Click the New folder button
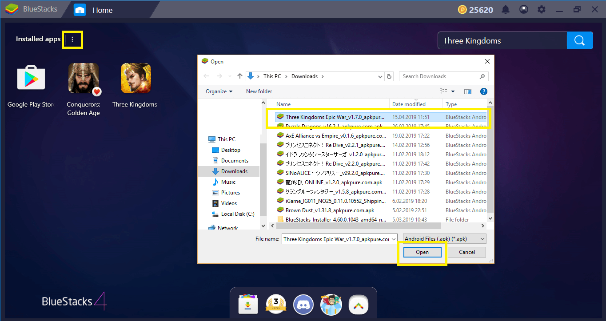This screenshot has width=606, height=321. point(259,91)
